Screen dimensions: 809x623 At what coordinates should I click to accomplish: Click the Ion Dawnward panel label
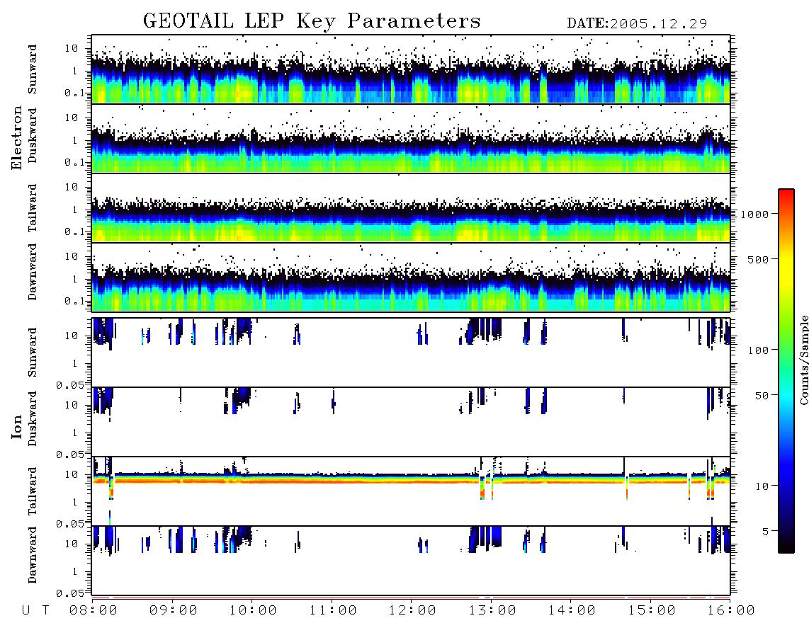pyautogui.click(x=33, y=555)
